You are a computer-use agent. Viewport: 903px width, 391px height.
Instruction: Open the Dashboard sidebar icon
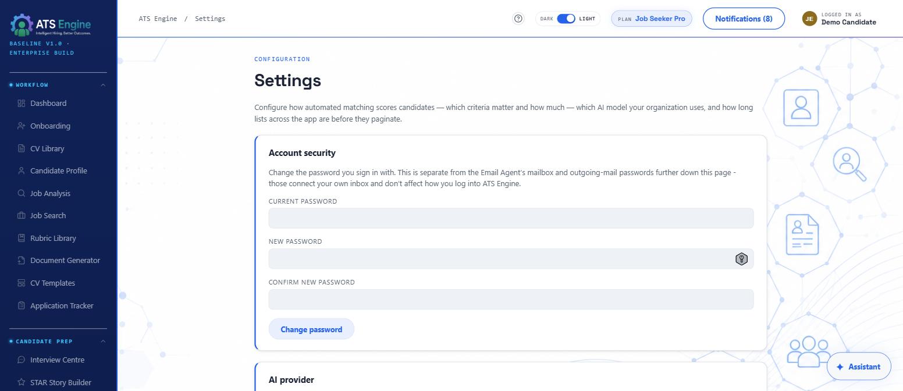click(x=22, y=103)
